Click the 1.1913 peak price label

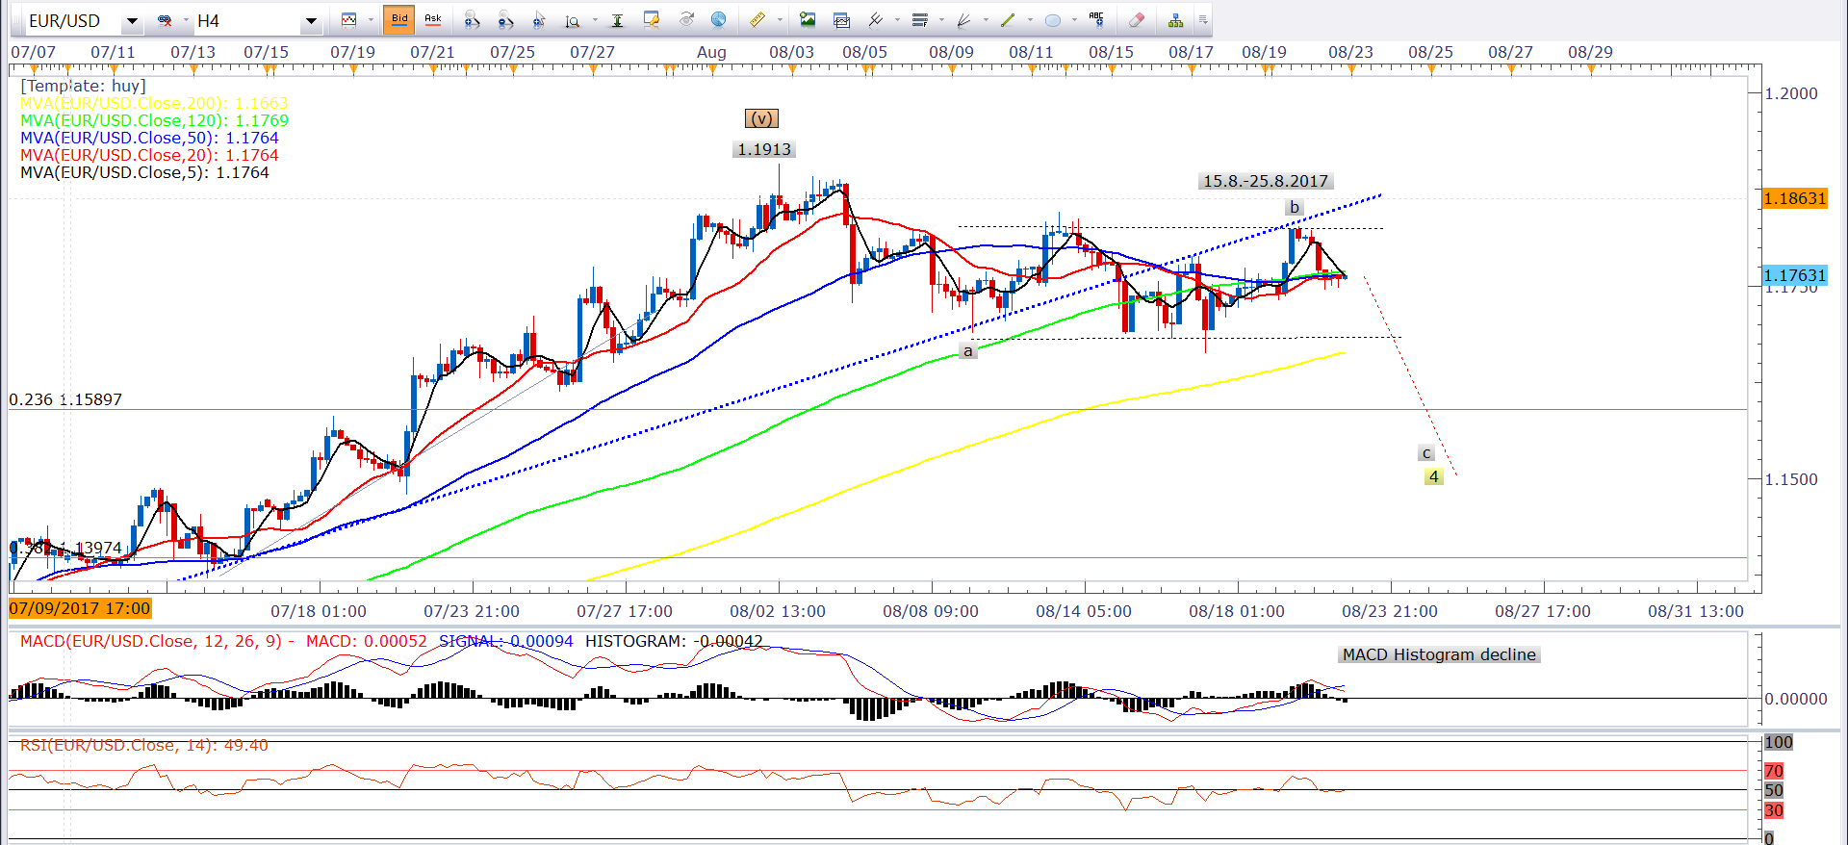tap(763, 149)
